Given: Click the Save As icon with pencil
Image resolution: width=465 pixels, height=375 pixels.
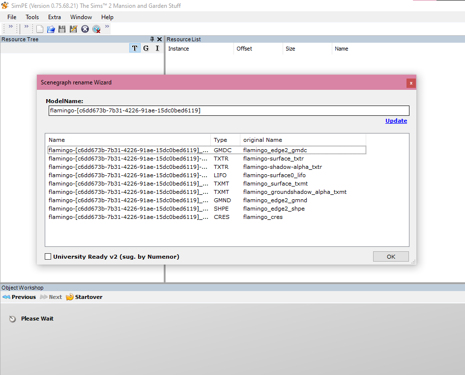Looking at the screenshot, I should coord(73,29).
